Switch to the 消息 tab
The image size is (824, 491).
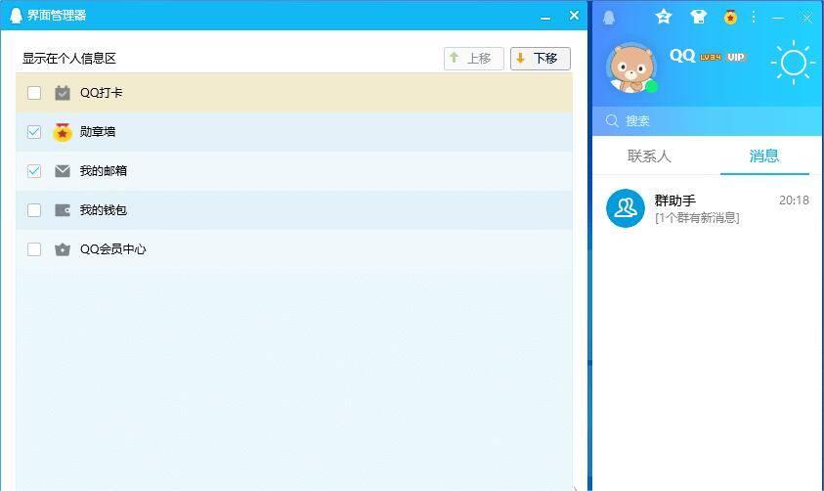pyautogui.click(x=764, y=156)
